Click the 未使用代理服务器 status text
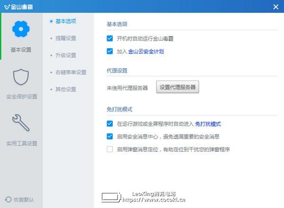The image size is (284, 208). pyautogui.click(x=127, y=88)
